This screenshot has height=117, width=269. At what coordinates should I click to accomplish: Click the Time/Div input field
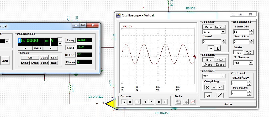click(x=241, y=32)
